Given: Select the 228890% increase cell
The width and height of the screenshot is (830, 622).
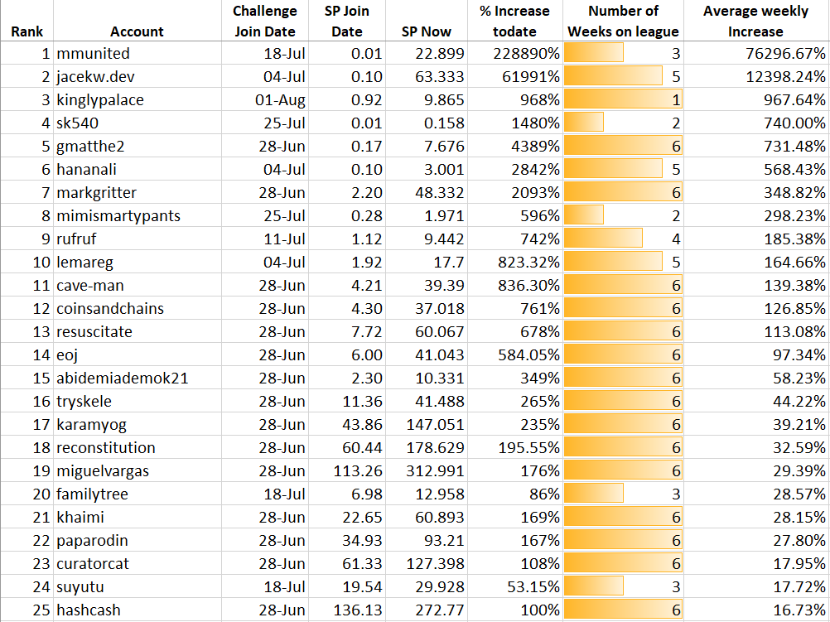Looking at the screenshot, I should 515,54.
